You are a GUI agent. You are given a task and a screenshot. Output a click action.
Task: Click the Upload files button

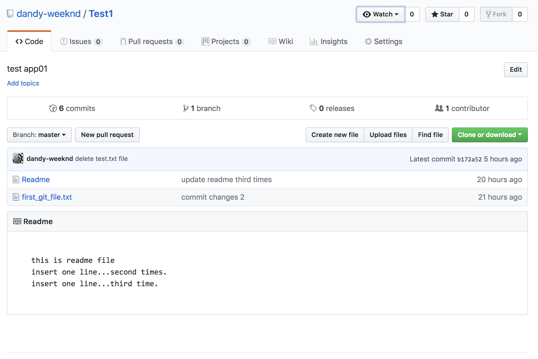click(388, 135)
